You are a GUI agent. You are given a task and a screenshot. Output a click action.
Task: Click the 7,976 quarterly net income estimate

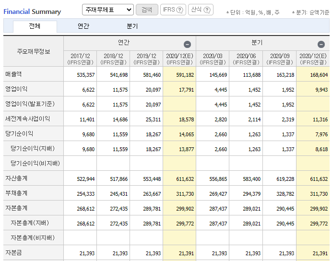click(321, 134)
